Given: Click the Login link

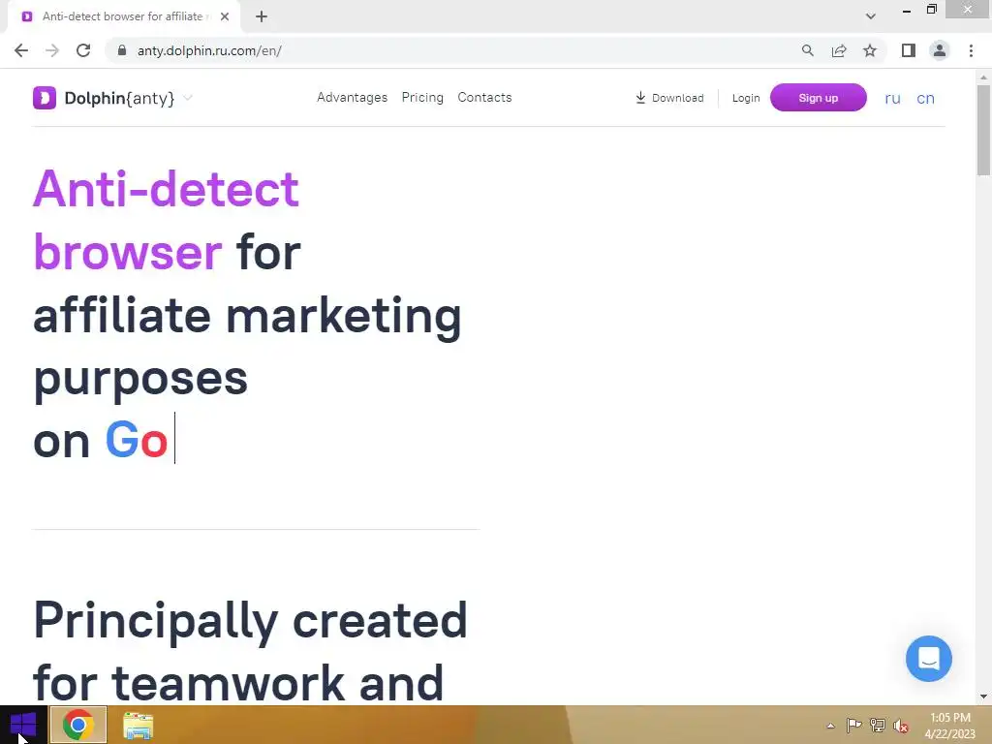Looking at the screenshot, I should 746,98.
